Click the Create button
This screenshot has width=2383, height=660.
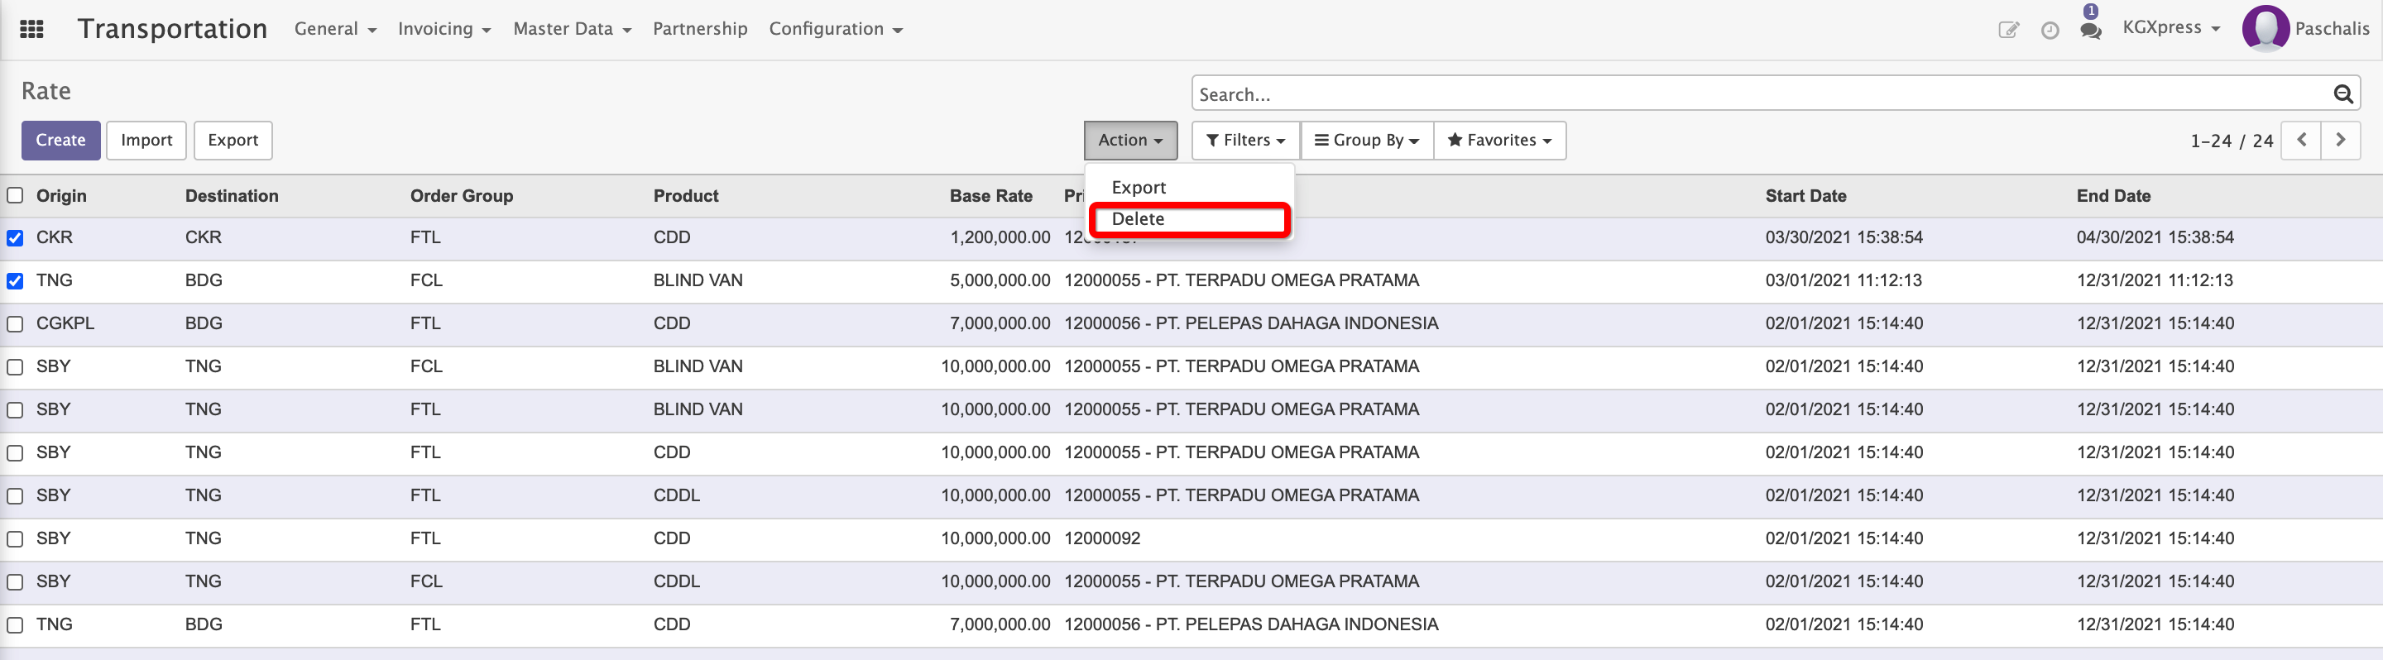61,141
